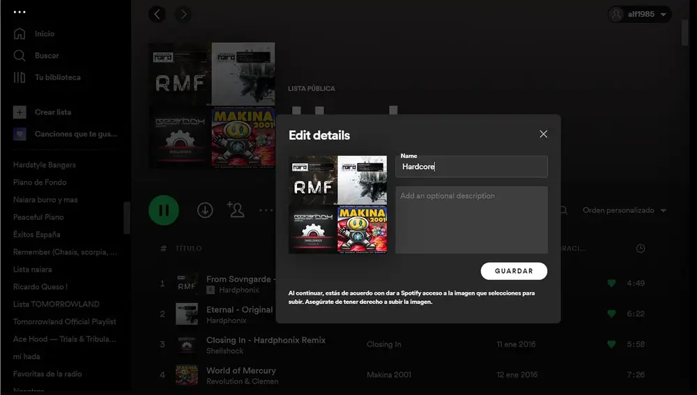This screenshot has height=395, width=697.
Task: Open artist Hardphonix under From Sovngarde
Action: click(x=238, y=290)
